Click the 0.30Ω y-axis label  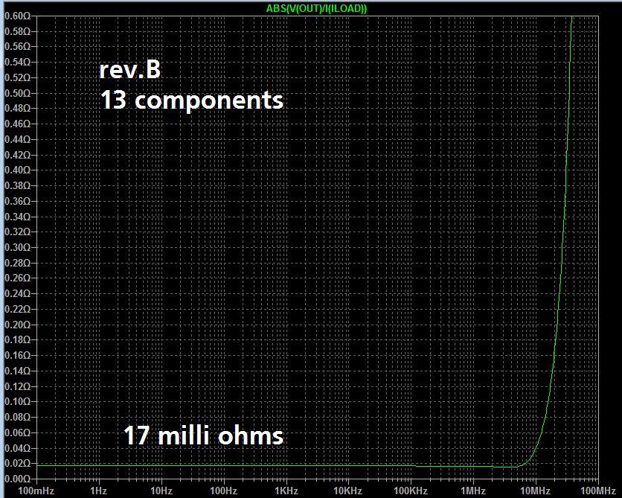(17, 248)
